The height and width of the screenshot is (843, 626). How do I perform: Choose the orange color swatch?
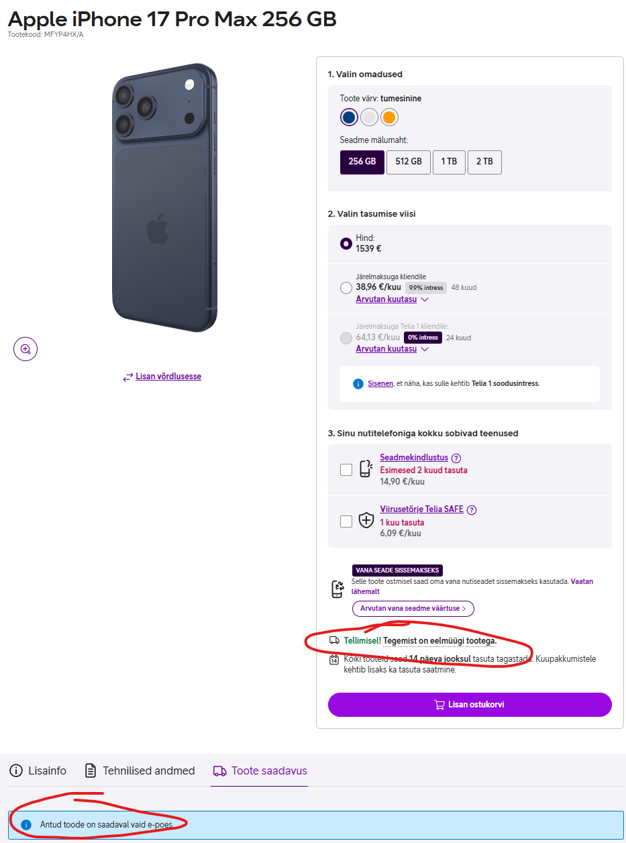pyautogui.click(x=389, y=117)
